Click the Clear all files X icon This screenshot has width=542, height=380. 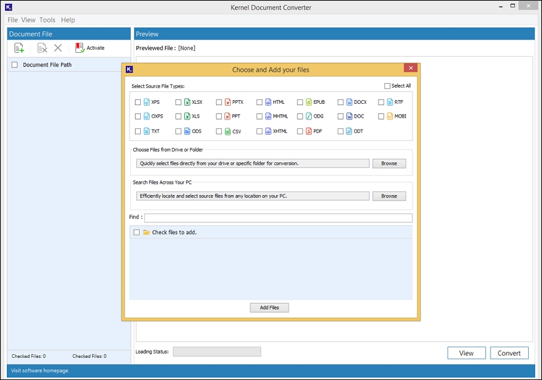(58, 48)
